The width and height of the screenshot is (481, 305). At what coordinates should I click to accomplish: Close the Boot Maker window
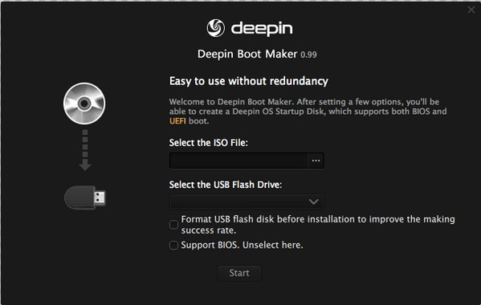click(471, 10)
